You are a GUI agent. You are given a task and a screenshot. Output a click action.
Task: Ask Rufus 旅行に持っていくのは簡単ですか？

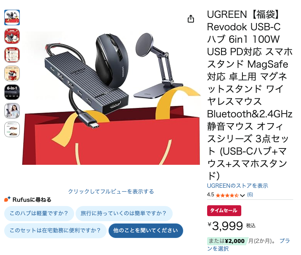point(124,213)
